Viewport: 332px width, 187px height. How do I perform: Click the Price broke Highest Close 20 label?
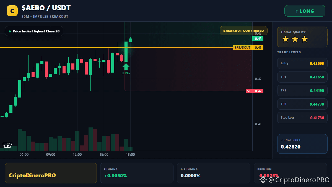(x=34, y=31)
